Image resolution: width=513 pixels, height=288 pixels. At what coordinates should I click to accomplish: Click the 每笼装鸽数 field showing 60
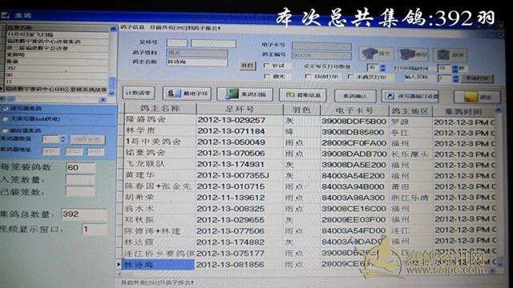(x=81, y=167)
